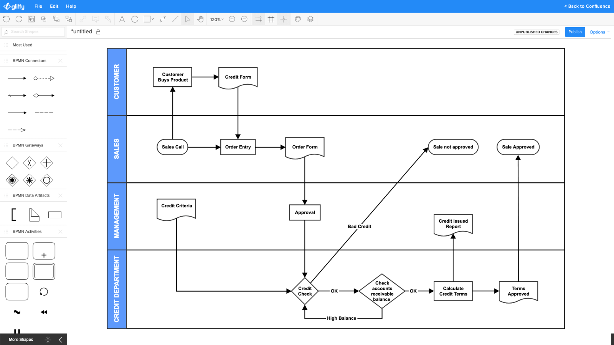Click the Undo icon
Viewport: 614px width, 345px height.
pyautogui.click(x=6, y=19)
